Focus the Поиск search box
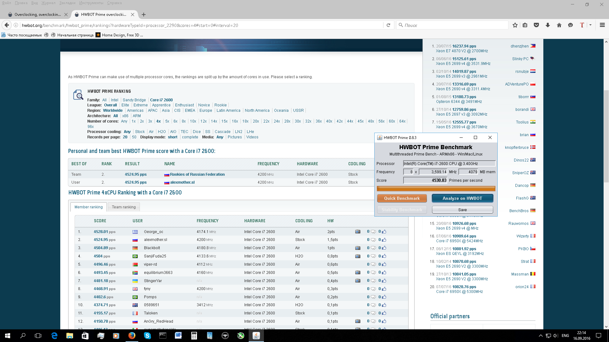Screen dimensions: 609x342 coord(452,25)
